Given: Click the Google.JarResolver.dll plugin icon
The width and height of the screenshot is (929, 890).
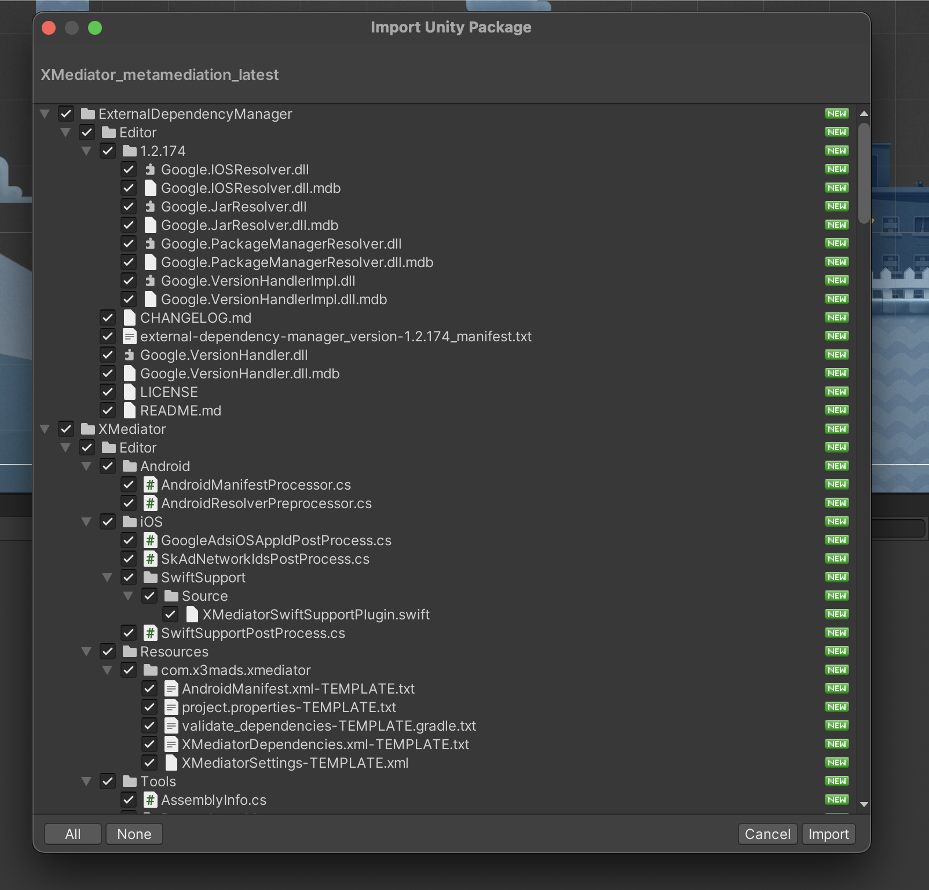Looking at the screenshot, I should [x=151, y=206].
